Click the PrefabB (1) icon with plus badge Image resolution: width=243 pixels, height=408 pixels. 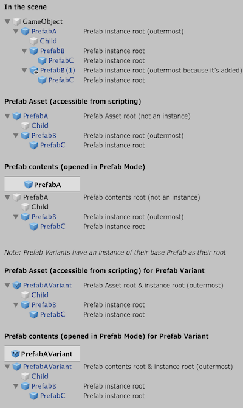pyautogui.click(x=34, y=71)
